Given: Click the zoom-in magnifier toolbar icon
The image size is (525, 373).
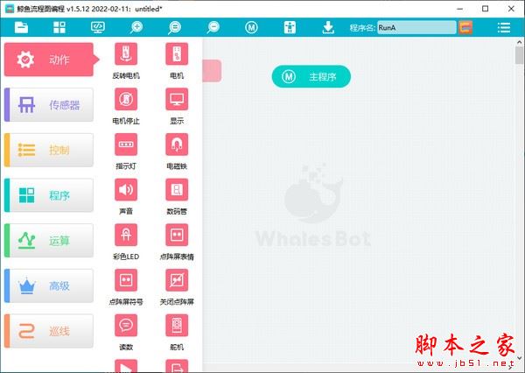Looking at the screenshot, I should (x=136, y=27).
